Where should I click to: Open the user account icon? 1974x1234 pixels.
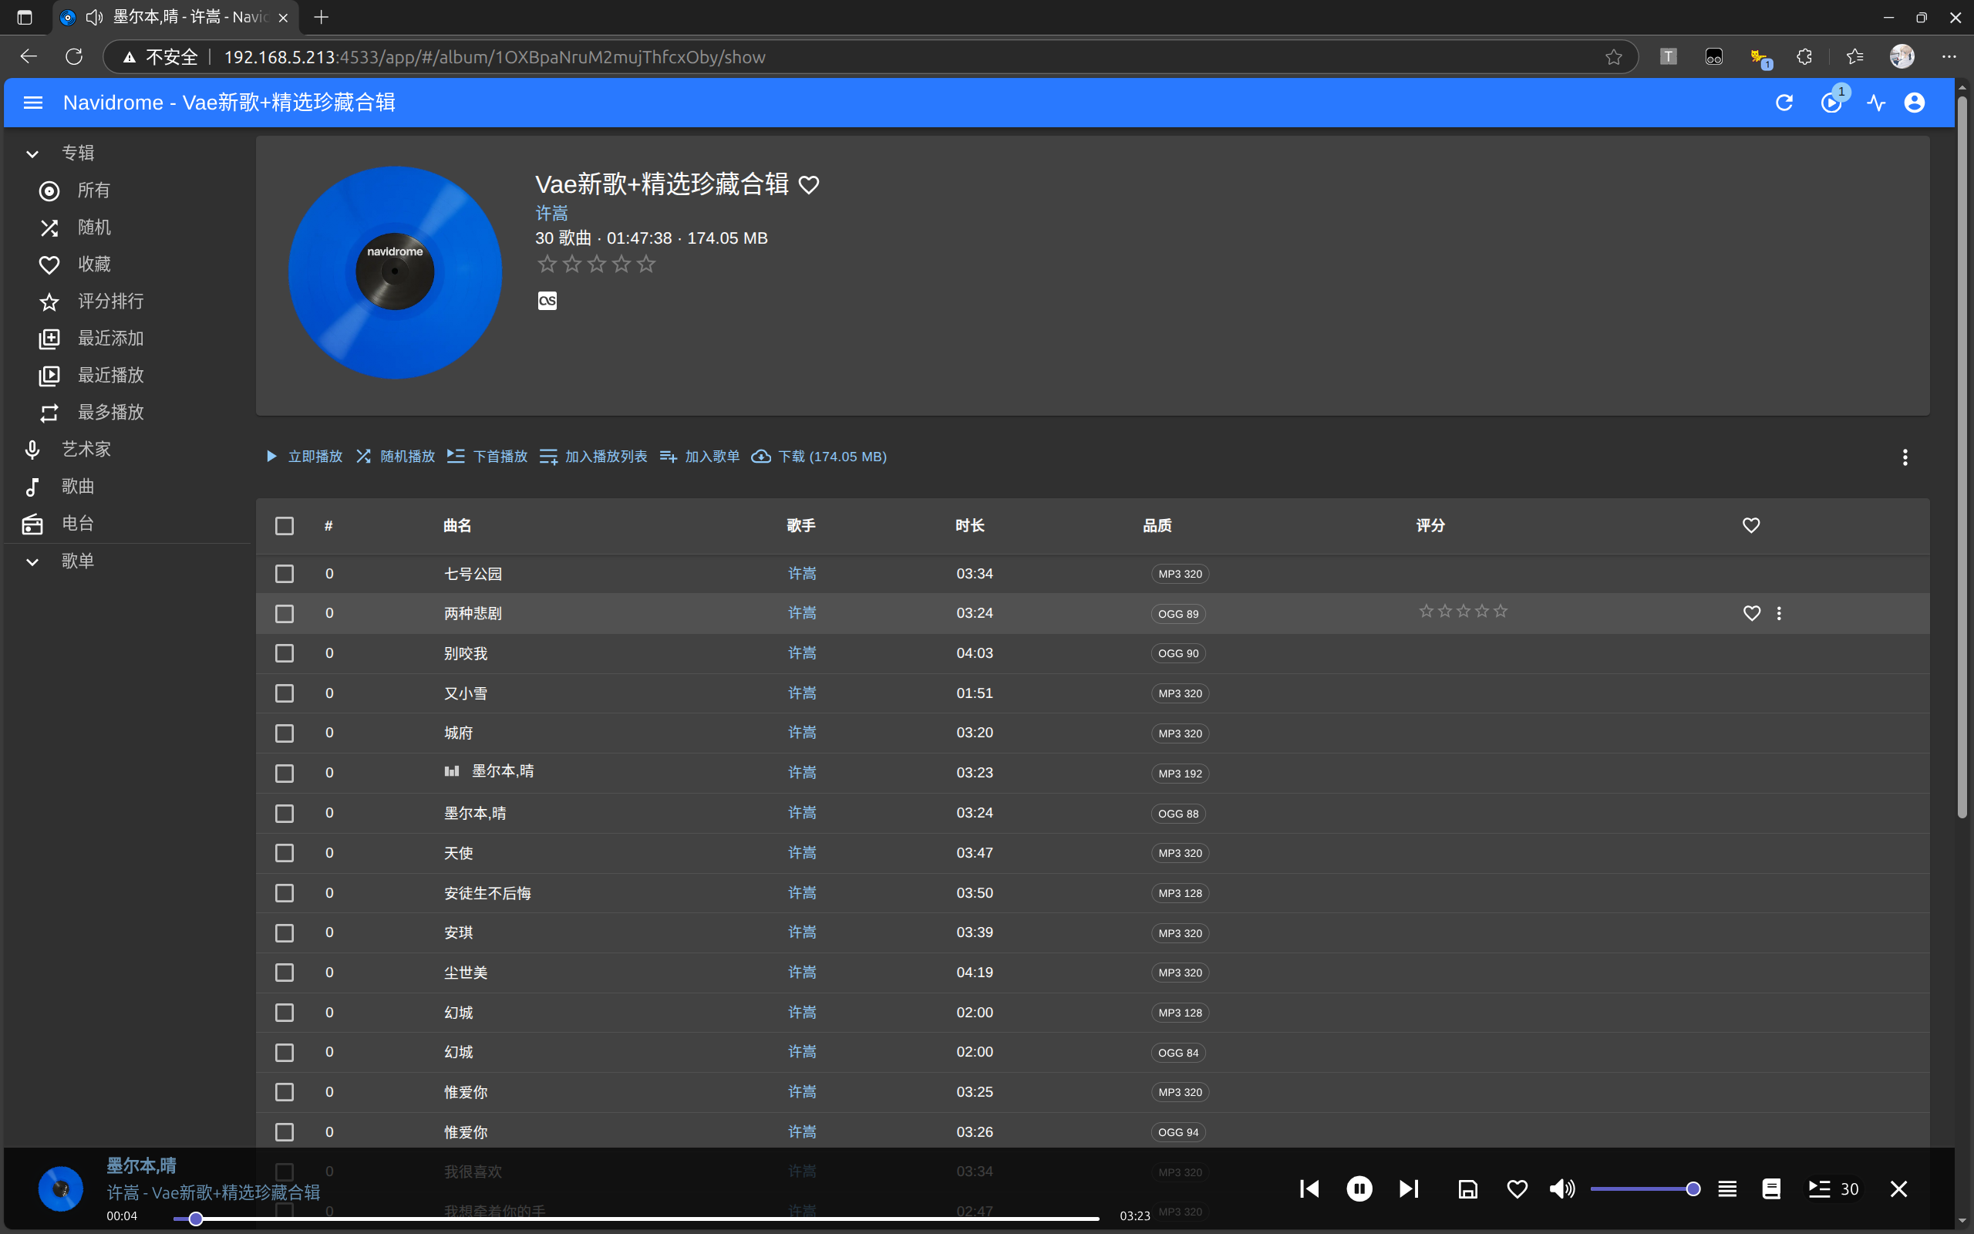click(1915, 103)
